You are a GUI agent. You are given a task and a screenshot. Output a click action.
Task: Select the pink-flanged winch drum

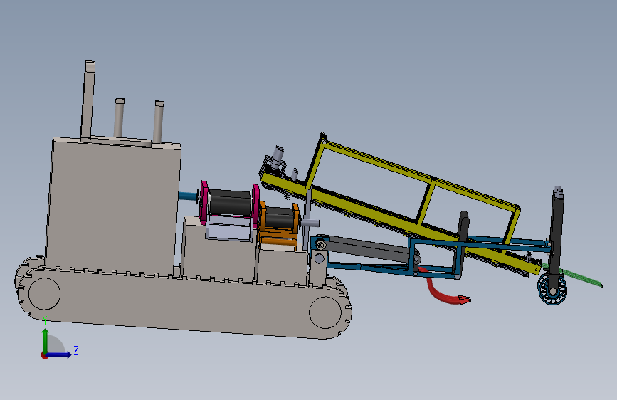(229, 203)
